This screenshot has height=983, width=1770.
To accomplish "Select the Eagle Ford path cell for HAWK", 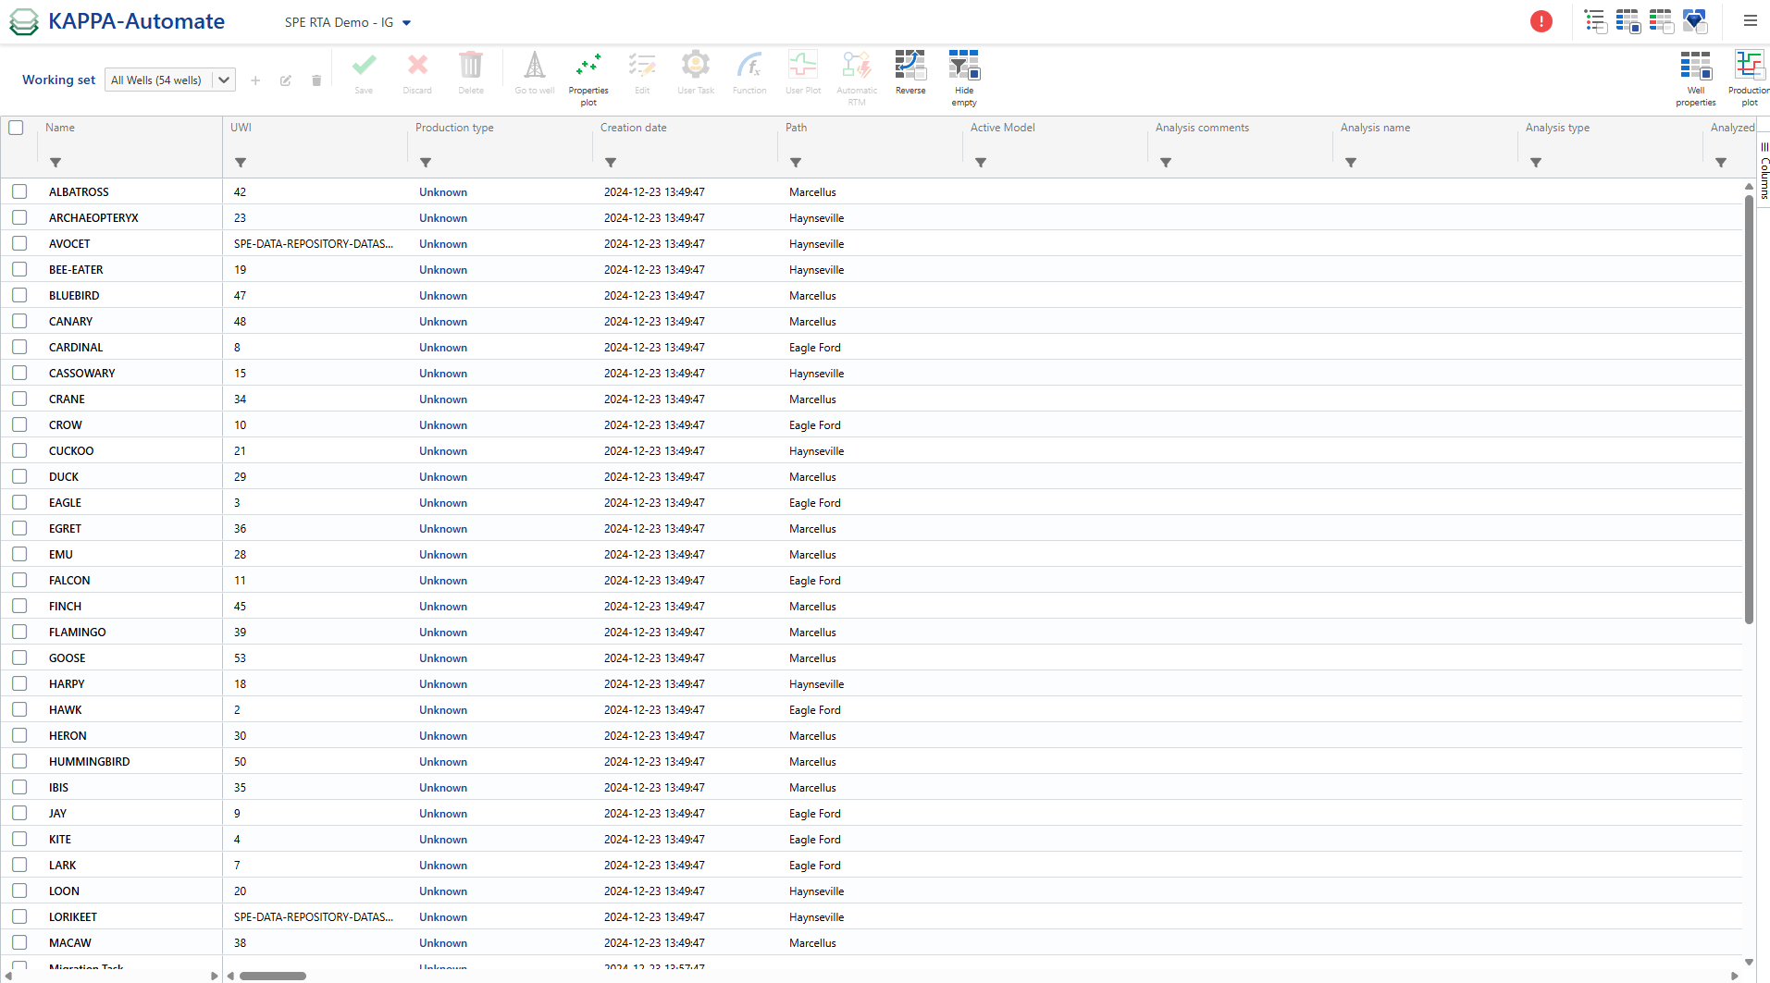I will [x=815, y=710].
